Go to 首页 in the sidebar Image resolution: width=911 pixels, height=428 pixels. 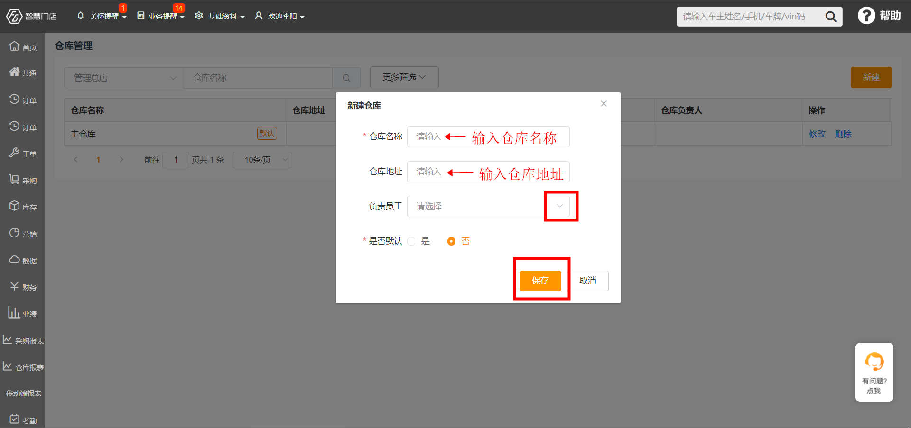(x=22, y=46)
